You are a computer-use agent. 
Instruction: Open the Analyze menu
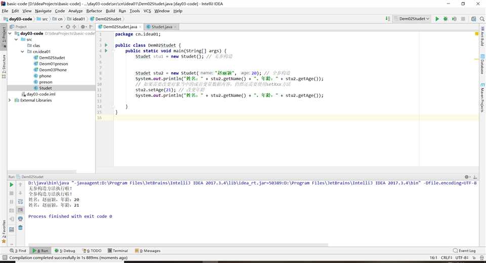point(75,11)
